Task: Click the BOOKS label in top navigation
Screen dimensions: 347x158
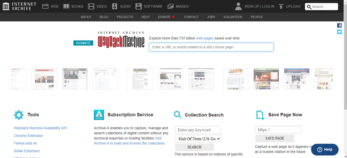Action: tap(77, 7)
